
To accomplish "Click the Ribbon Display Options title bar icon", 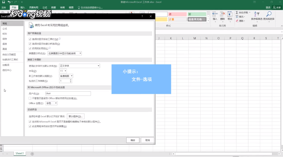I will [x=254, y=2].
